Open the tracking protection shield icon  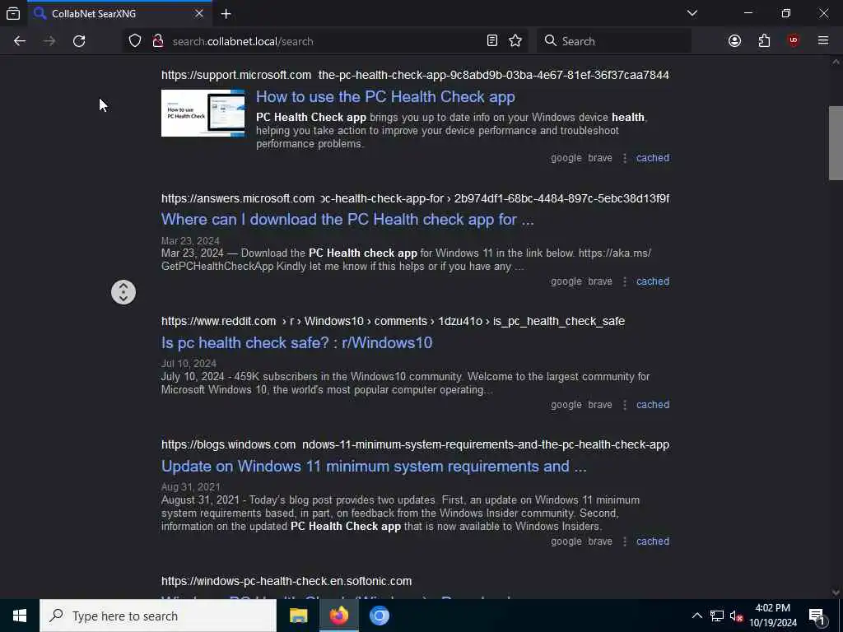coord(135,41)
